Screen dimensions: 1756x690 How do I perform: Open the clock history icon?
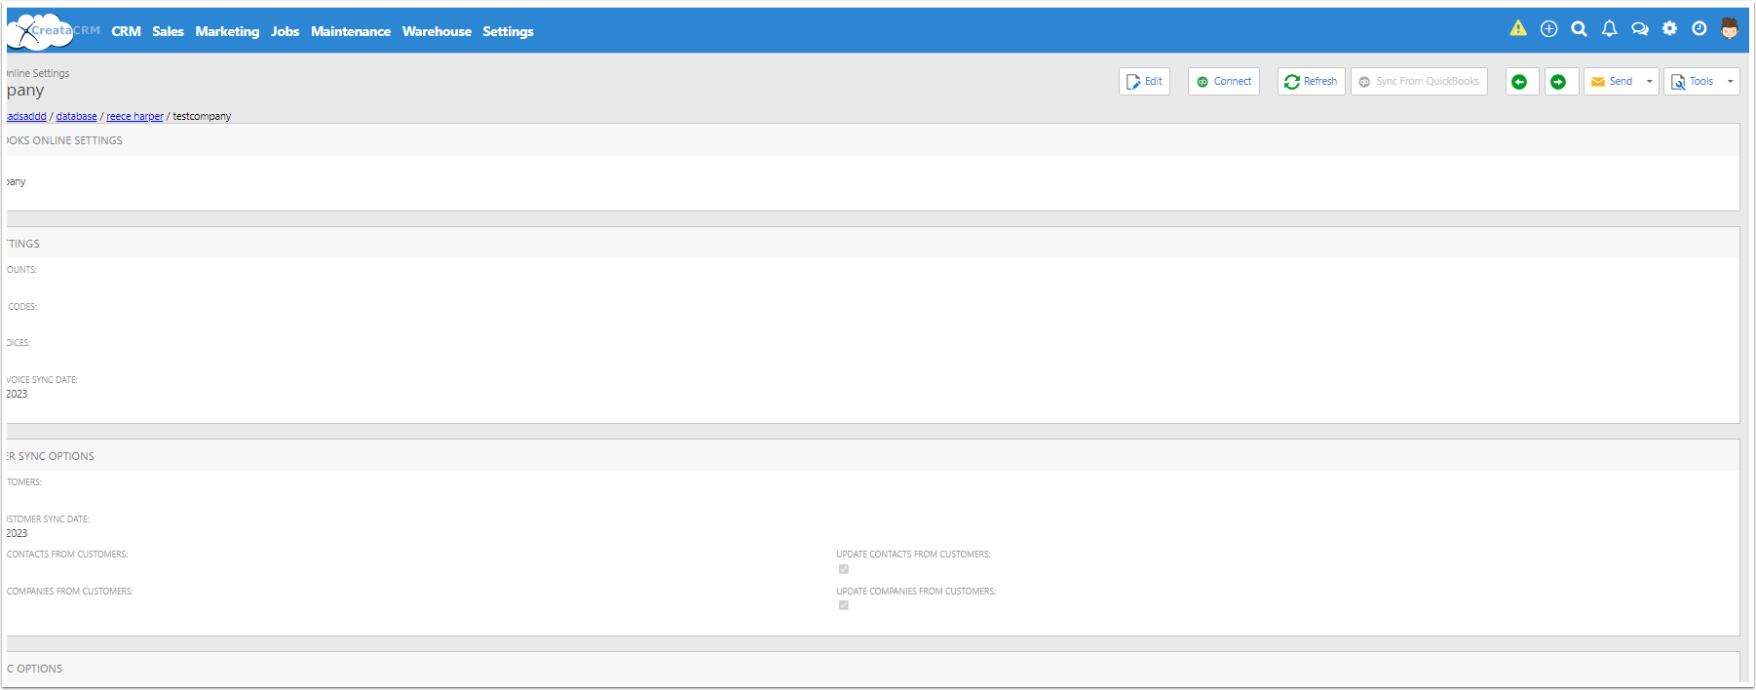(1699, 29)
